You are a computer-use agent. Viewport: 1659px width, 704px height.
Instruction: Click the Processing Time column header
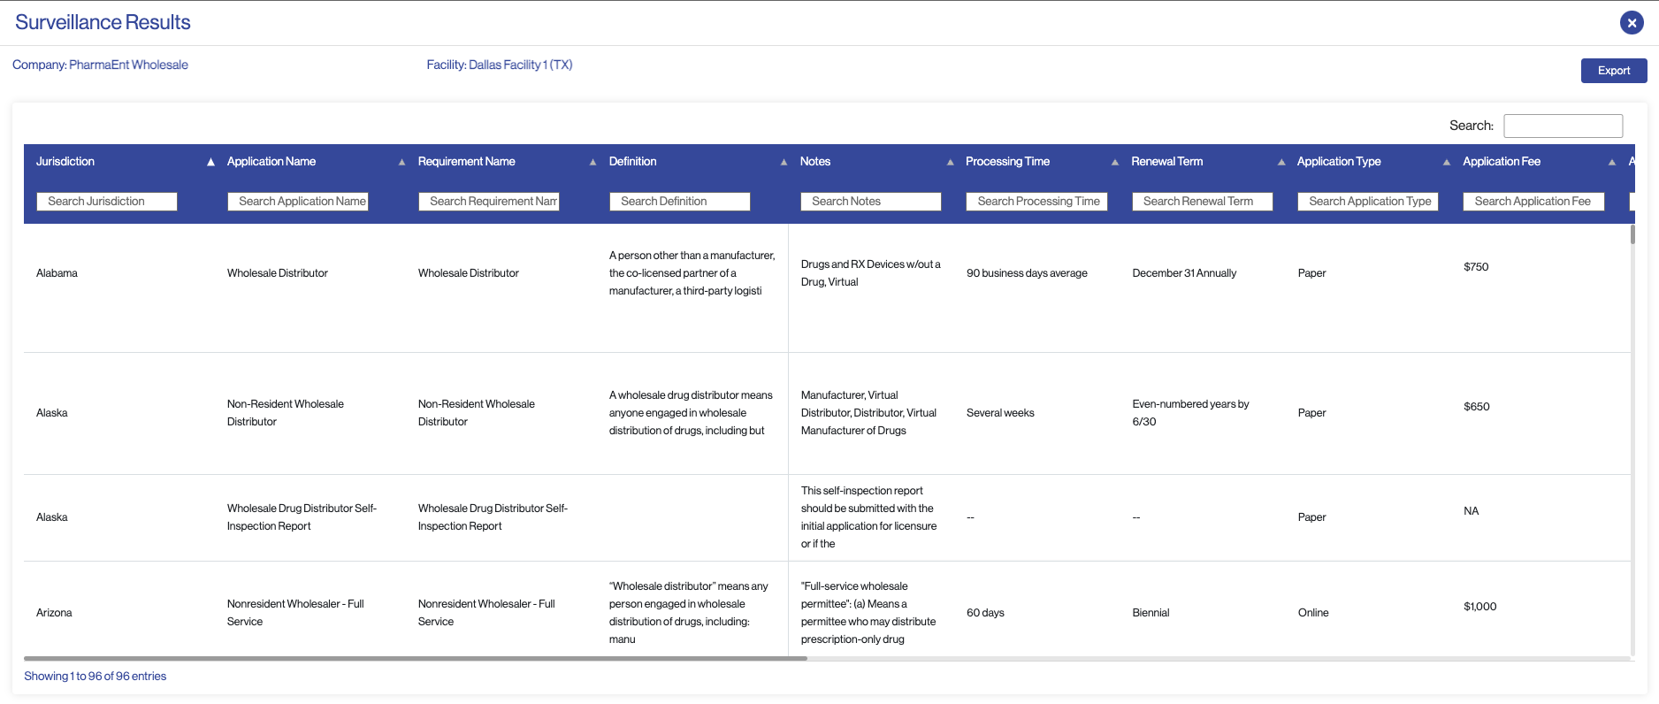[1007, 161]
